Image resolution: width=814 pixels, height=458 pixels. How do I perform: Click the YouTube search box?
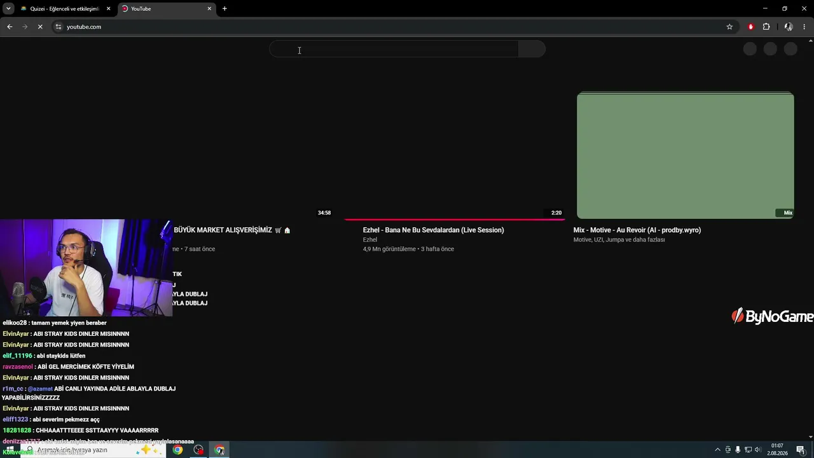394,49
